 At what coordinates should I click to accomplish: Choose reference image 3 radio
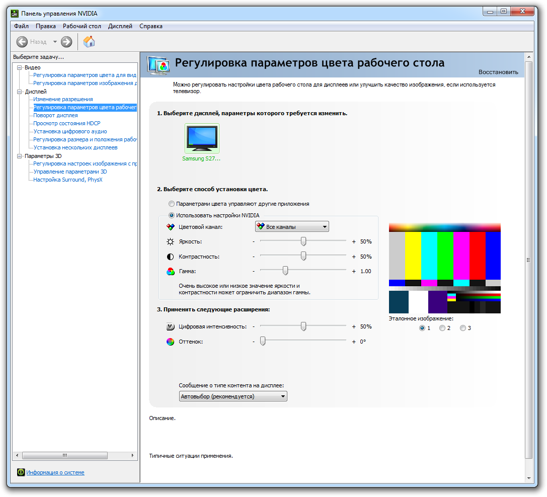tap(463, 328)
